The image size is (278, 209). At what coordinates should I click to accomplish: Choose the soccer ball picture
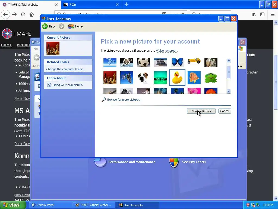(x=144, y=63)
